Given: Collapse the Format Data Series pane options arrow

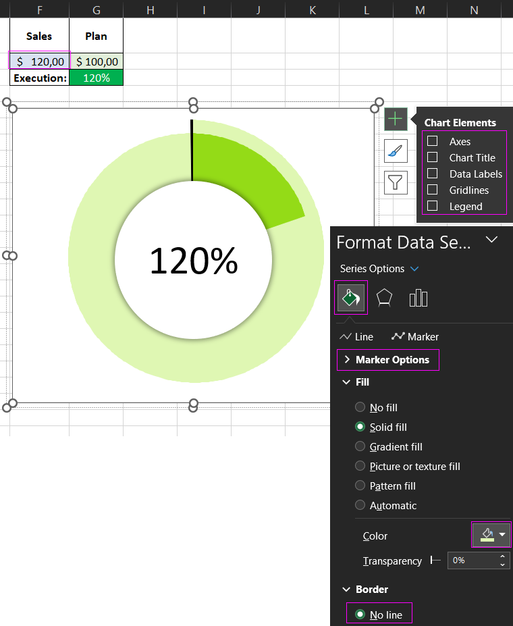Looking at the screenshot, I should [x=491, y=240].
